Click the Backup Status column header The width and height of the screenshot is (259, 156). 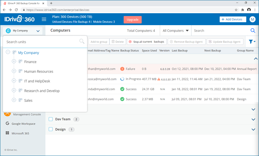point(129,51)
